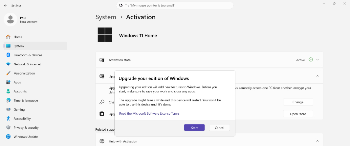This screenshot has height=146, width=350.
Task: Click the back arrow icon in Settings
Action: (5, 6)
